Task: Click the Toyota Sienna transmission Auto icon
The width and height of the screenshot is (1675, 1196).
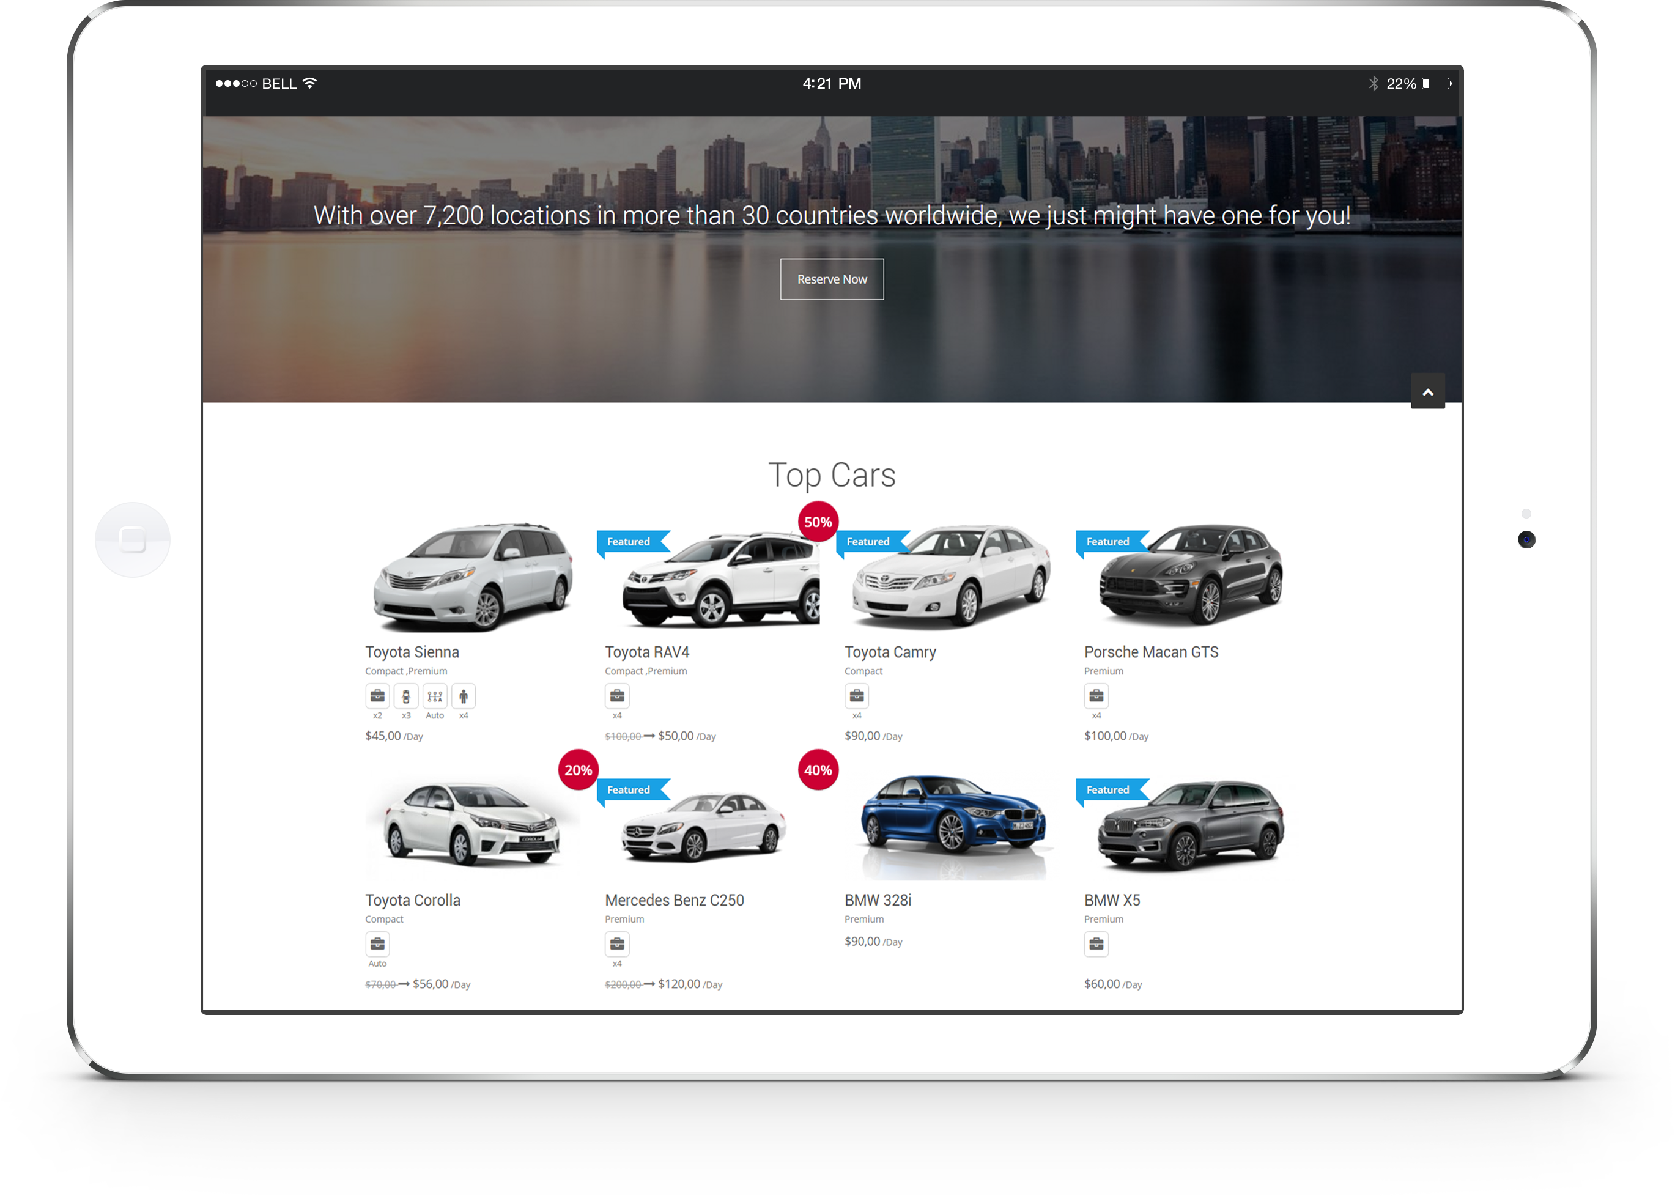Action: click(x=435, y=696)
